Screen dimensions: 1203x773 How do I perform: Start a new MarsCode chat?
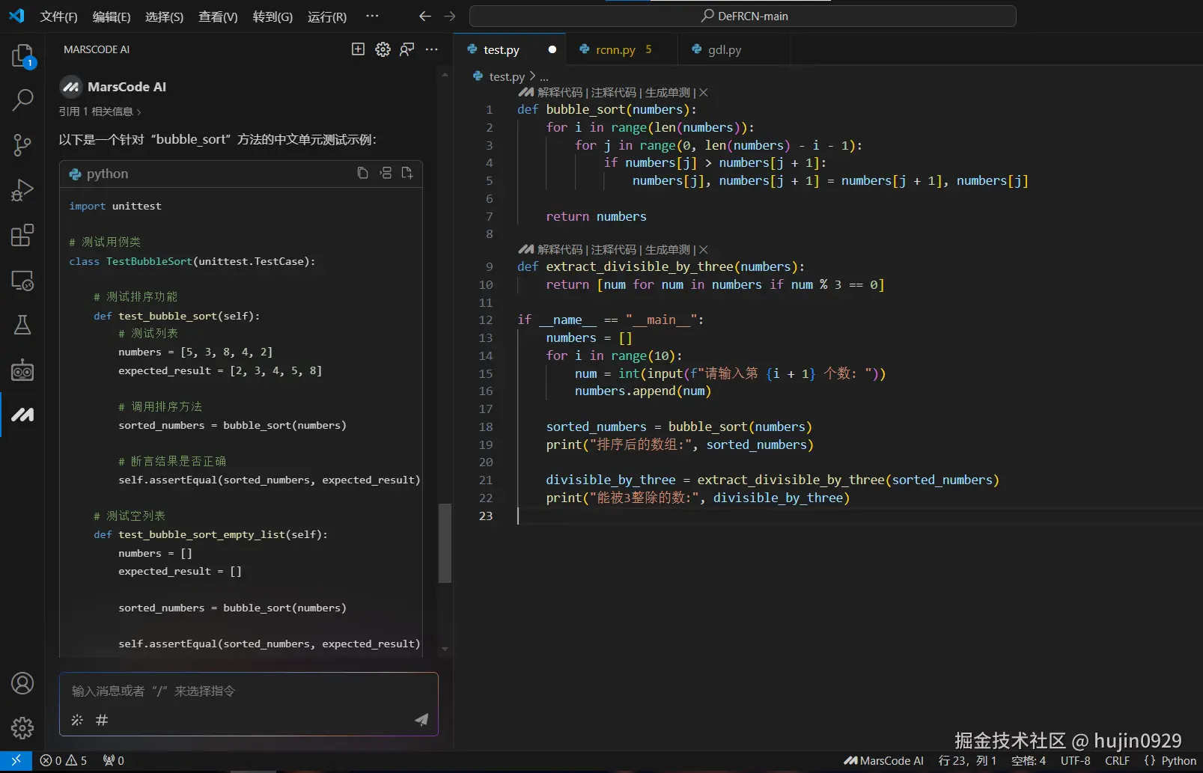point(359,49)
